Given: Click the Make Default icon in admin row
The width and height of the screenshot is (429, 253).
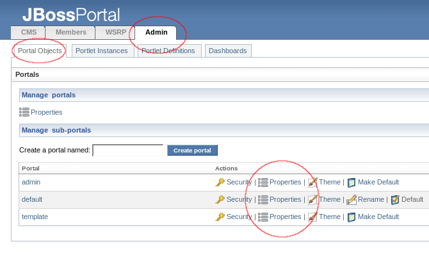Looking at the screenshot, I should coord(352,183).
